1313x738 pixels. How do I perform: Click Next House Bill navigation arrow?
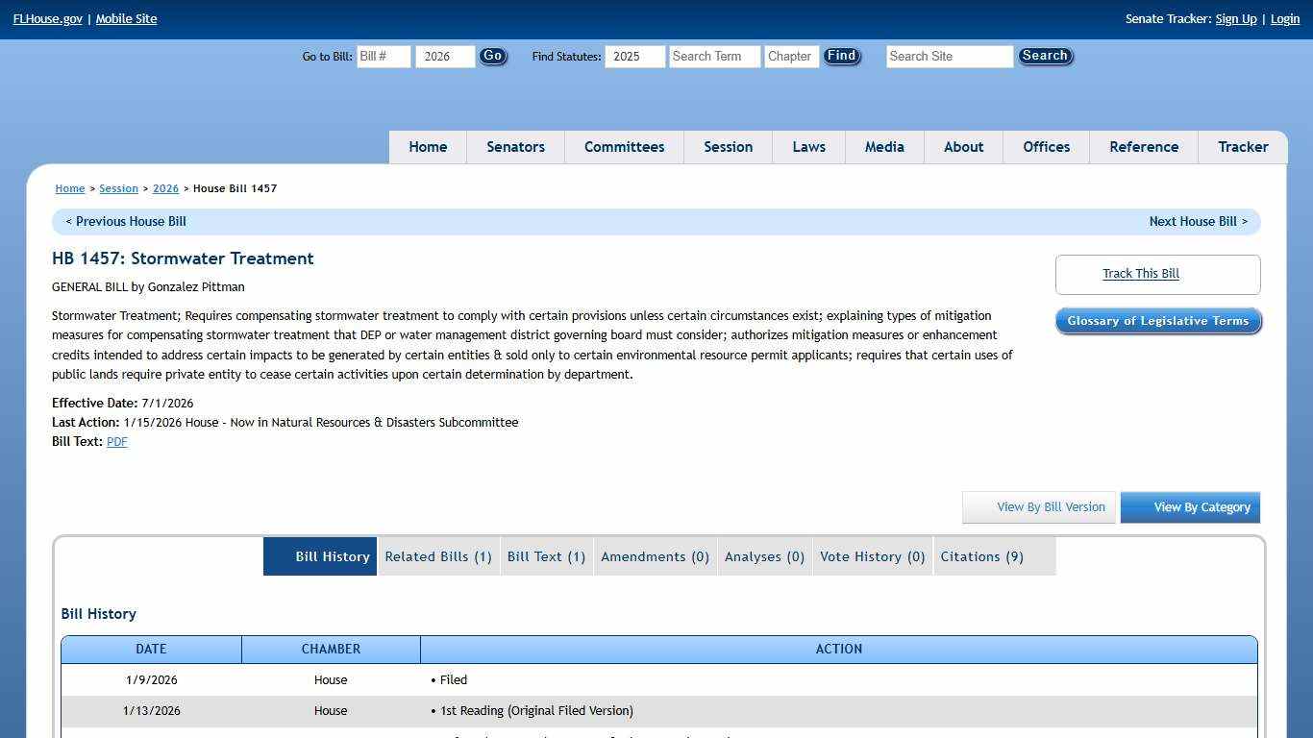tap(1198, 221)
